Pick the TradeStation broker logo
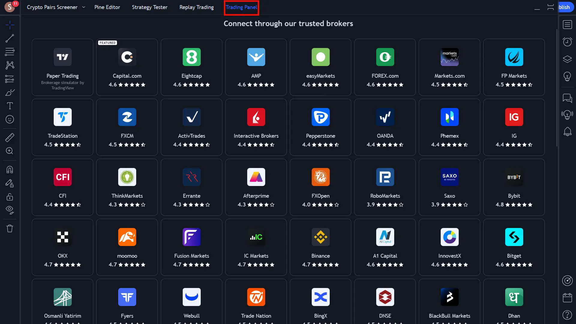The image size is (576, 324). (x=62, y=117)
